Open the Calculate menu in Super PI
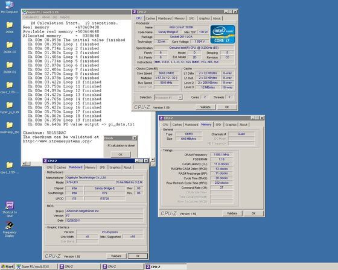338x270 pixels. pos(31,17)
